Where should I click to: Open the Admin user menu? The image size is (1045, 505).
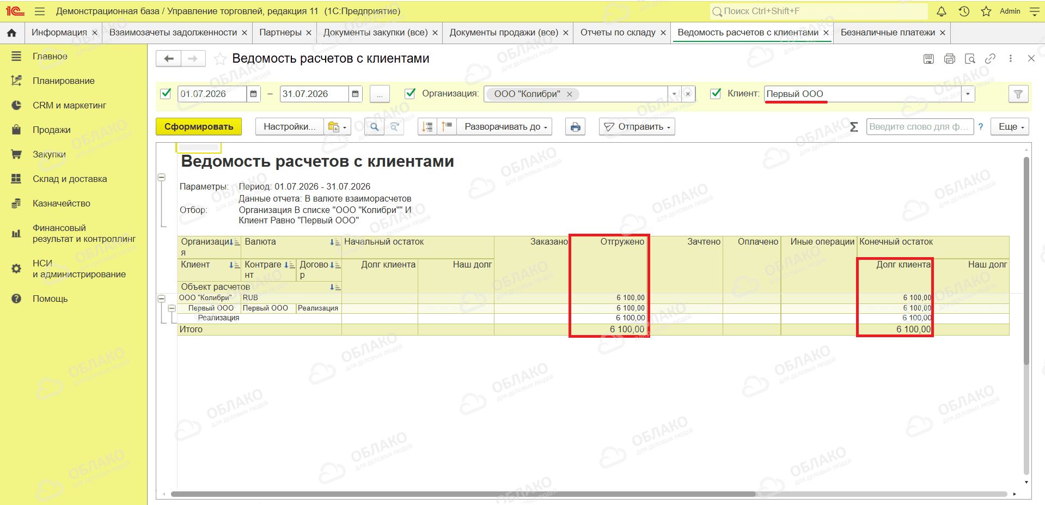coord(1010,11)
